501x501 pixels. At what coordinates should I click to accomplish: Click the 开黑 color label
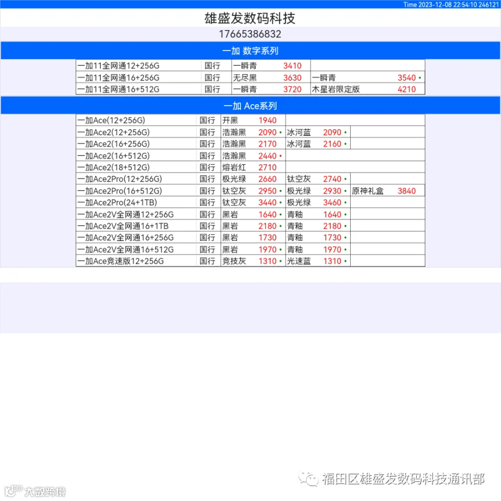(x=230, y=120)
